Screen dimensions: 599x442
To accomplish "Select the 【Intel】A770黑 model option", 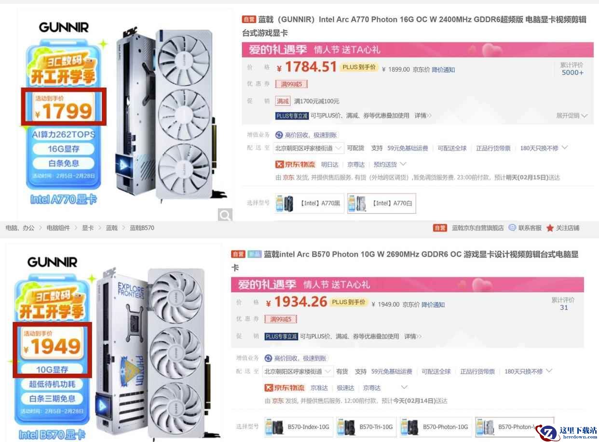I will (x=309, y=204).
